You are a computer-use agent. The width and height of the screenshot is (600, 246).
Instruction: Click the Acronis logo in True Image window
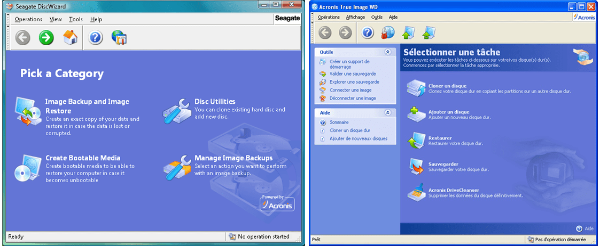click(x=585, y=17)
